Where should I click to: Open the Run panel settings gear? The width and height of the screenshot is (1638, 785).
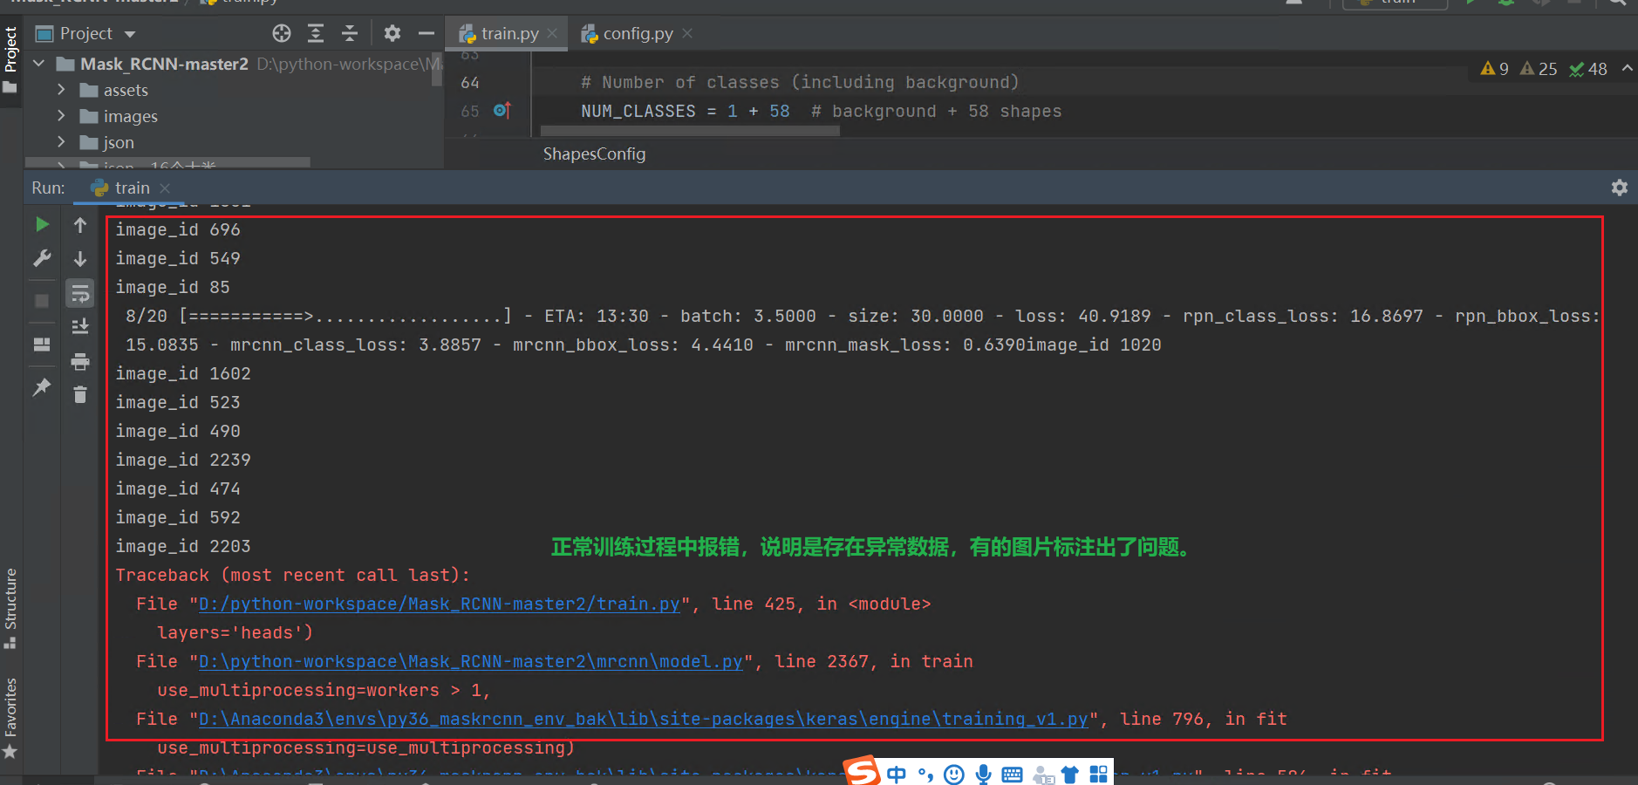1620,188
